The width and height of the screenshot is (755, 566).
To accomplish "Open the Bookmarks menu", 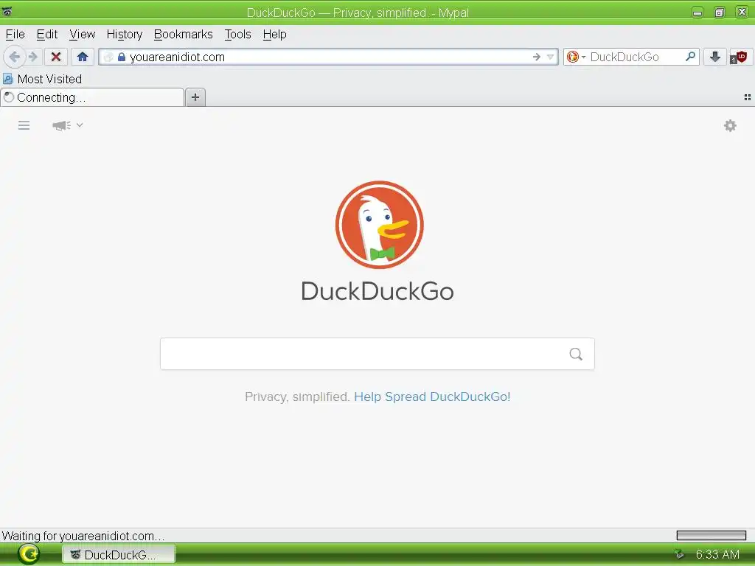I will pos(183,34).
